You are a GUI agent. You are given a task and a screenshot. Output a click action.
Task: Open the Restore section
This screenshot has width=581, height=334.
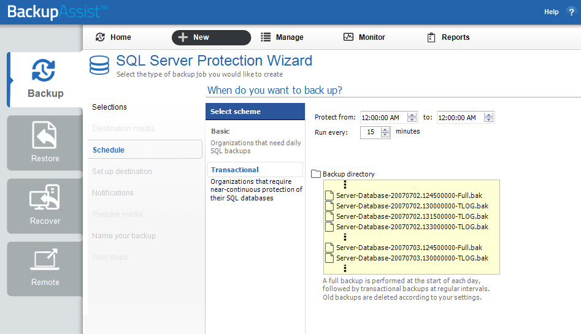[45, 143]
